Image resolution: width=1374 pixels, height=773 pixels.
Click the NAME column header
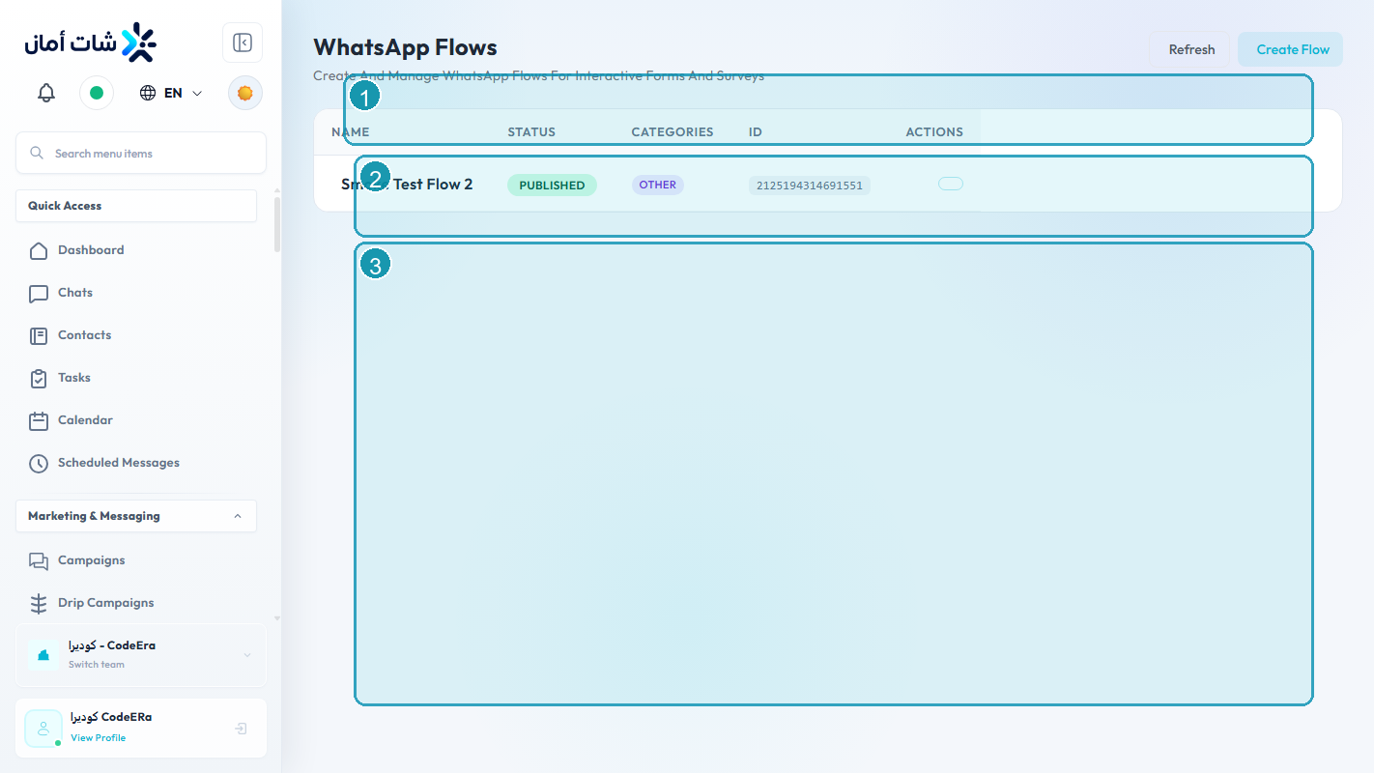(350, 132)
